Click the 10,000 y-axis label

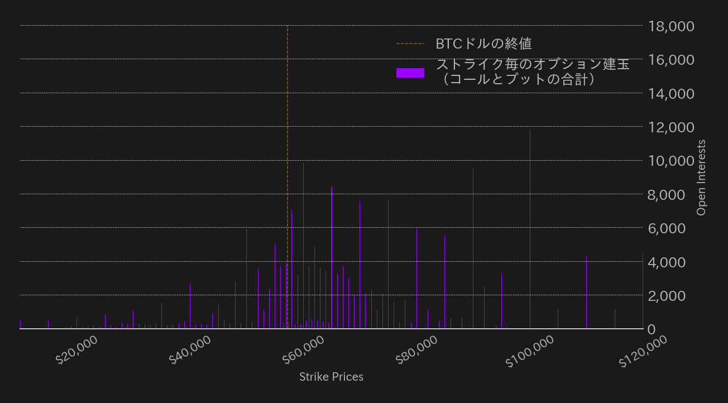[x=671, y=161]
